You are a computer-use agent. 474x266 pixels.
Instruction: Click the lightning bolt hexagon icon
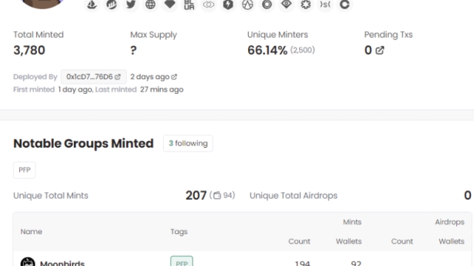pyautogui.click(x=228, y=4)
